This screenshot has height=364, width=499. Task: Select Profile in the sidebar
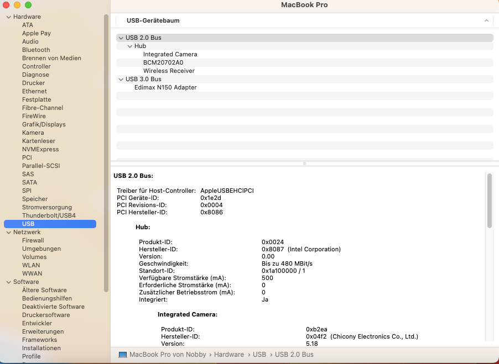(x=31, y=356)
